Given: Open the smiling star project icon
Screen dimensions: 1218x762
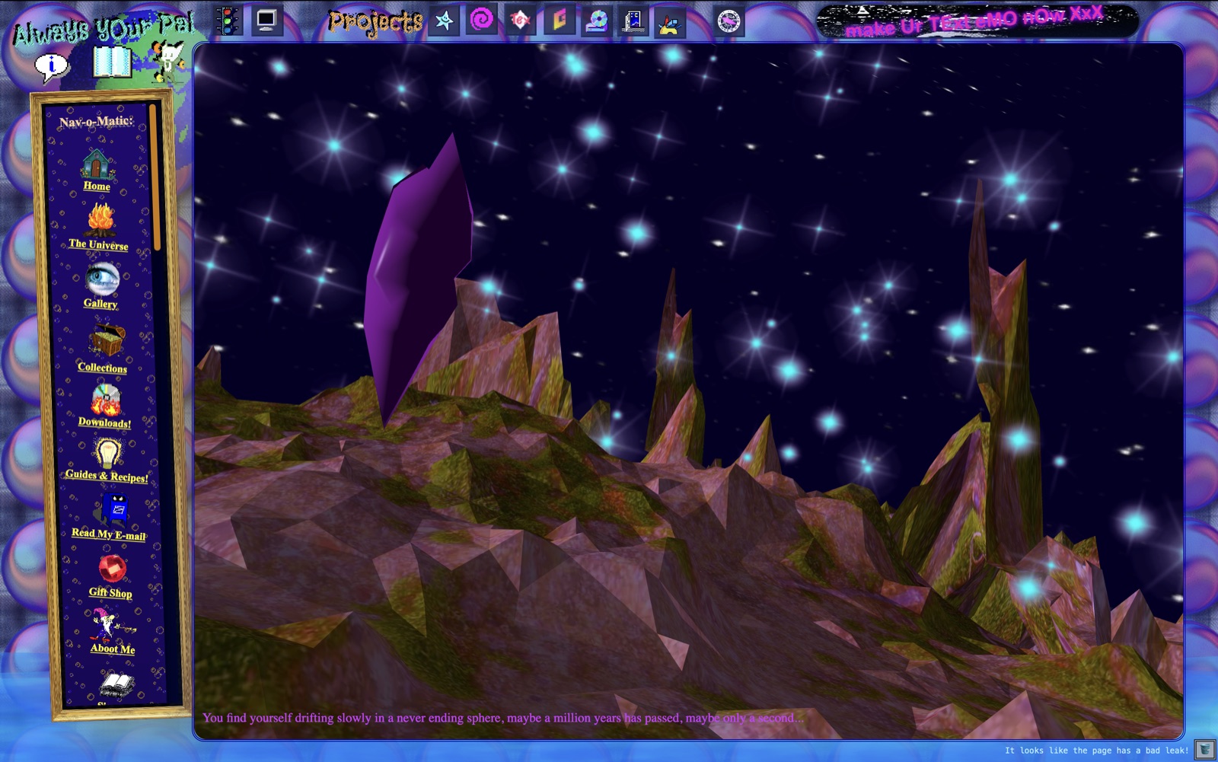Looking at the screenshot, I should 445,21.
